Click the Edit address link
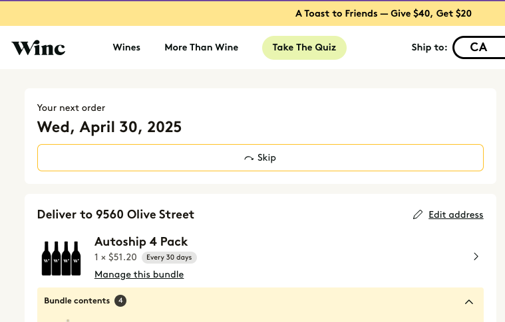The image size is (505, 322). point(456,214)
